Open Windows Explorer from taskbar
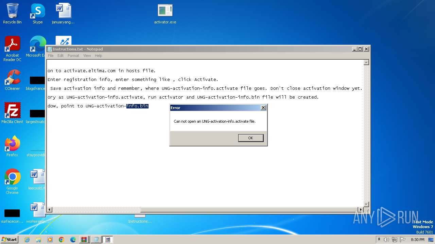The width and height of the screenshot is (435, 244). point(38,240)
